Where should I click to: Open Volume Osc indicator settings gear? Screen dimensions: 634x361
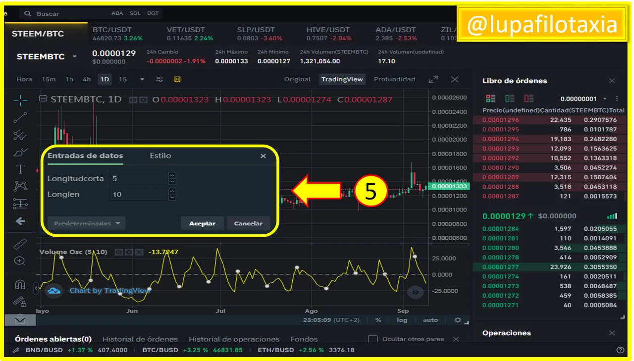click(129, 252)
